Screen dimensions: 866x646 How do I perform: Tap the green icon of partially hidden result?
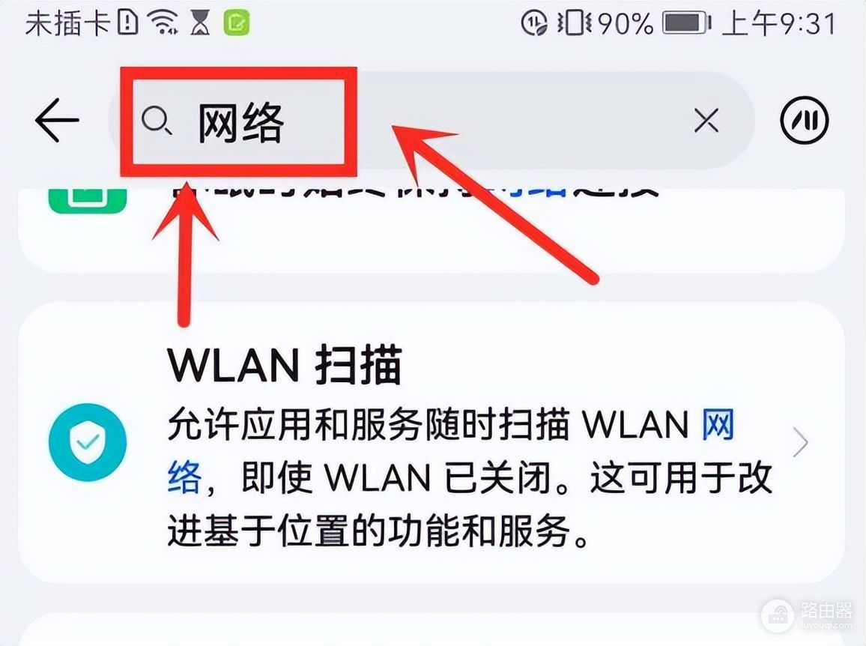tap(87, 199)
